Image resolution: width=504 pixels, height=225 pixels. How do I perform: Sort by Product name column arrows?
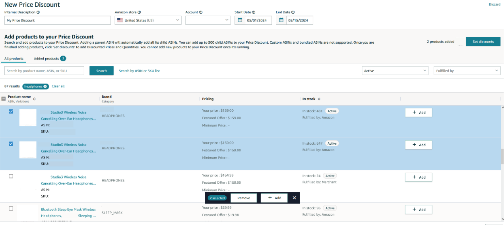[34, 99]
